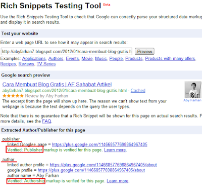The height and width of the screenshot is (187, 202).
Task: Open the Recipes example link
Action: point(8,64)
